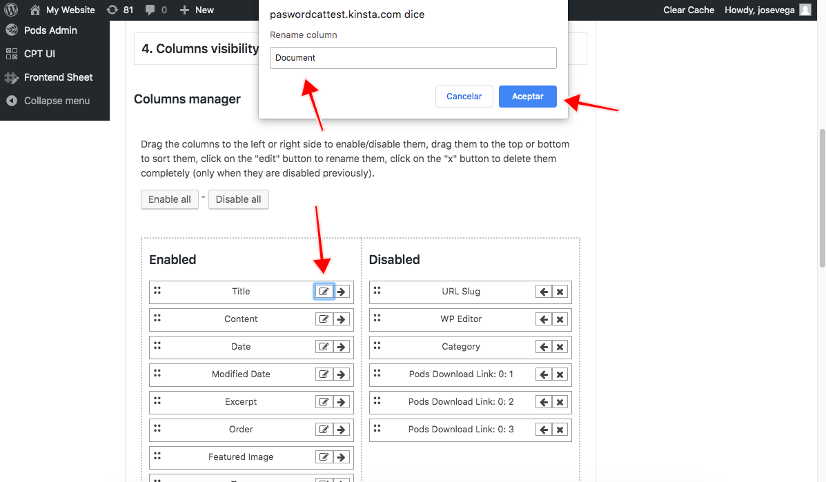Click the edit icon next to Title column
The width and height of the screenshot is (826, 482).
pyautogui.click(x=323, y=291)
